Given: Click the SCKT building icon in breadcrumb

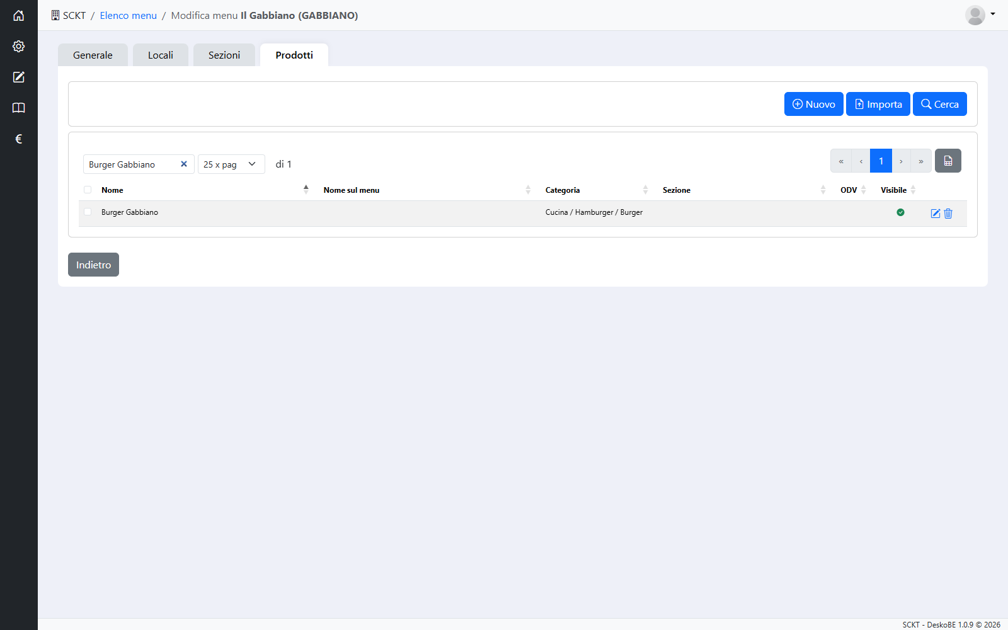Looking at the screenshot, I should tap(55, 15).
